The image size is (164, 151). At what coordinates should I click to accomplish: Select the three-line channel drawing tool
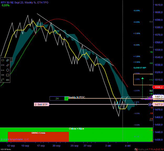click(8, 60)
